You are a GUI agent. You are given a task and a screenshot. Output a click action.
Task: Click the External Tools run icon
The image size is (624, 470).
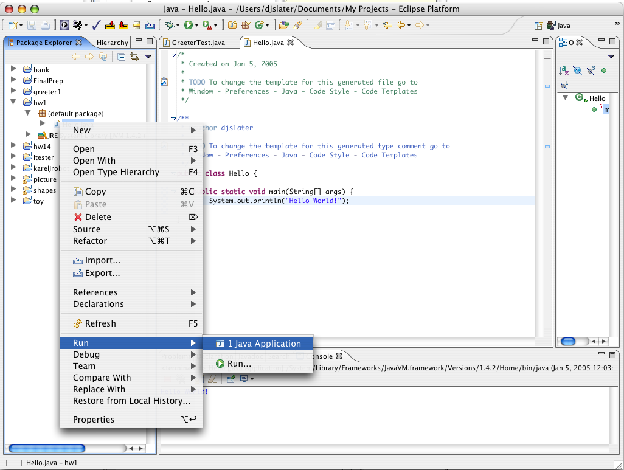pos(207,25)
